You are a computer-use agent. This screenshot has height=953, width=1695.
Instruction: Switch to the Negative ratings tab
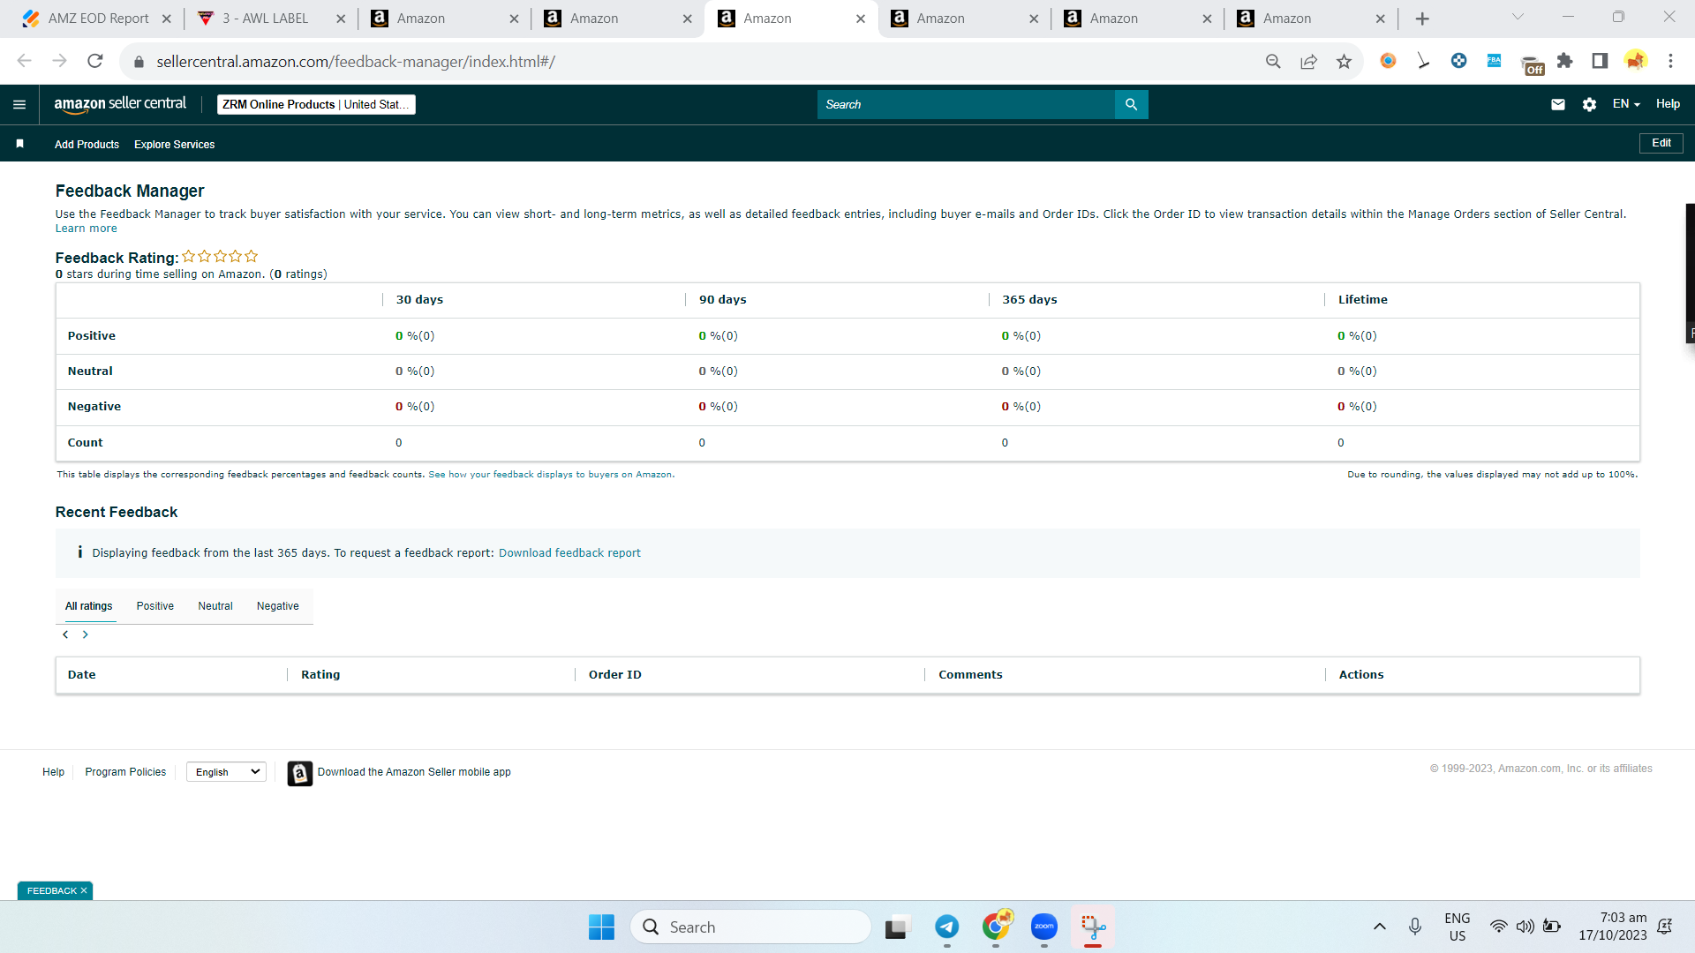click(x=278, y=606)
